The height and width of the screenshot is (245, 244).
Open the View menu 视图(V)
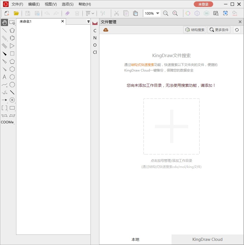(51, 4)
